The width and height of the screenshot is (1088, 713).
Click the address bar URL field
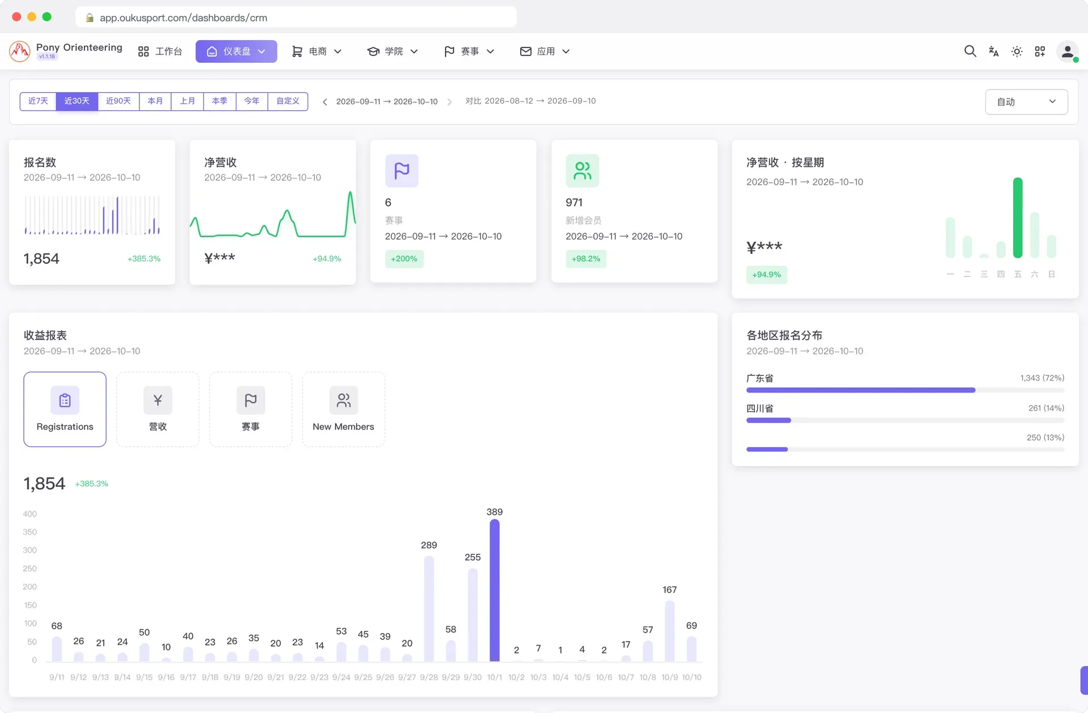pyautogui.click(x=296, y=18)
